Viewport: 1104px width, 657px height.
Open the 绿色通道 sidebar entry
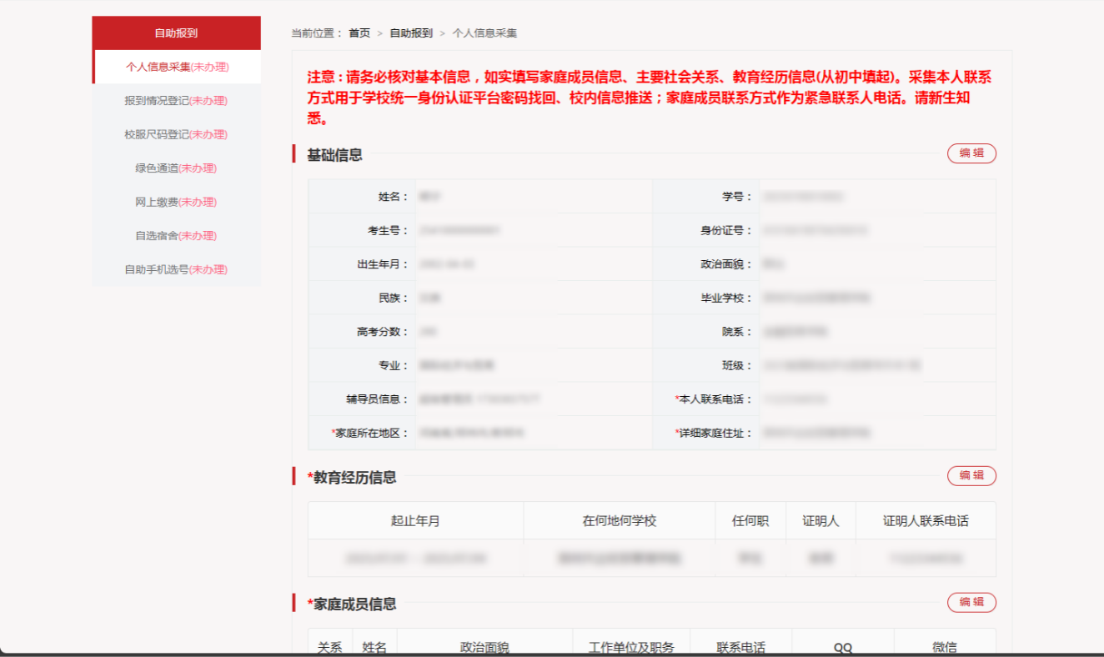176,168
